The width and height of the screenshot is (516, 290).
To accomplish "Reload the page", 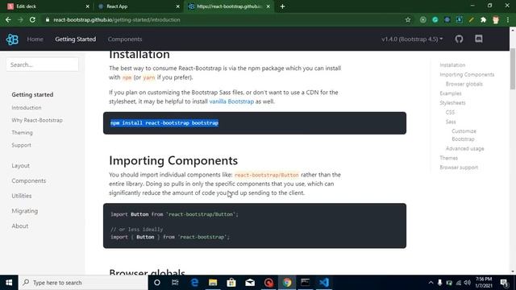I will pos(32,19).
